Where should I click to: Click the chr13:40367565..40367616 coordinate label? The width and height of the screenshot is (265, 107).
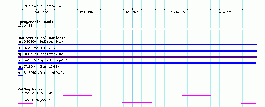click(x=39, y=7)
